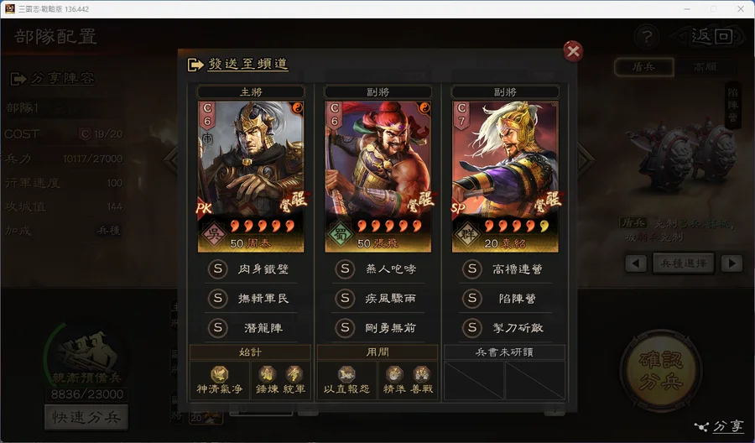The width and height of the screenshot is (755, 443).
Task: Click the next troop type arrow
Action: 732,263
